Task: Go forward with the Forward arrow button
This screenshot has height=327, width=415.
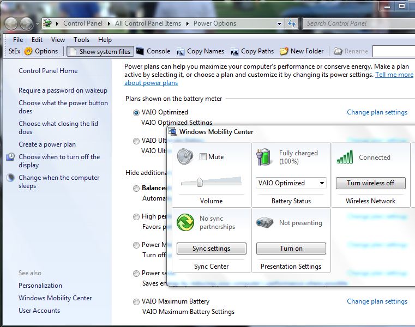Action: 27,24
